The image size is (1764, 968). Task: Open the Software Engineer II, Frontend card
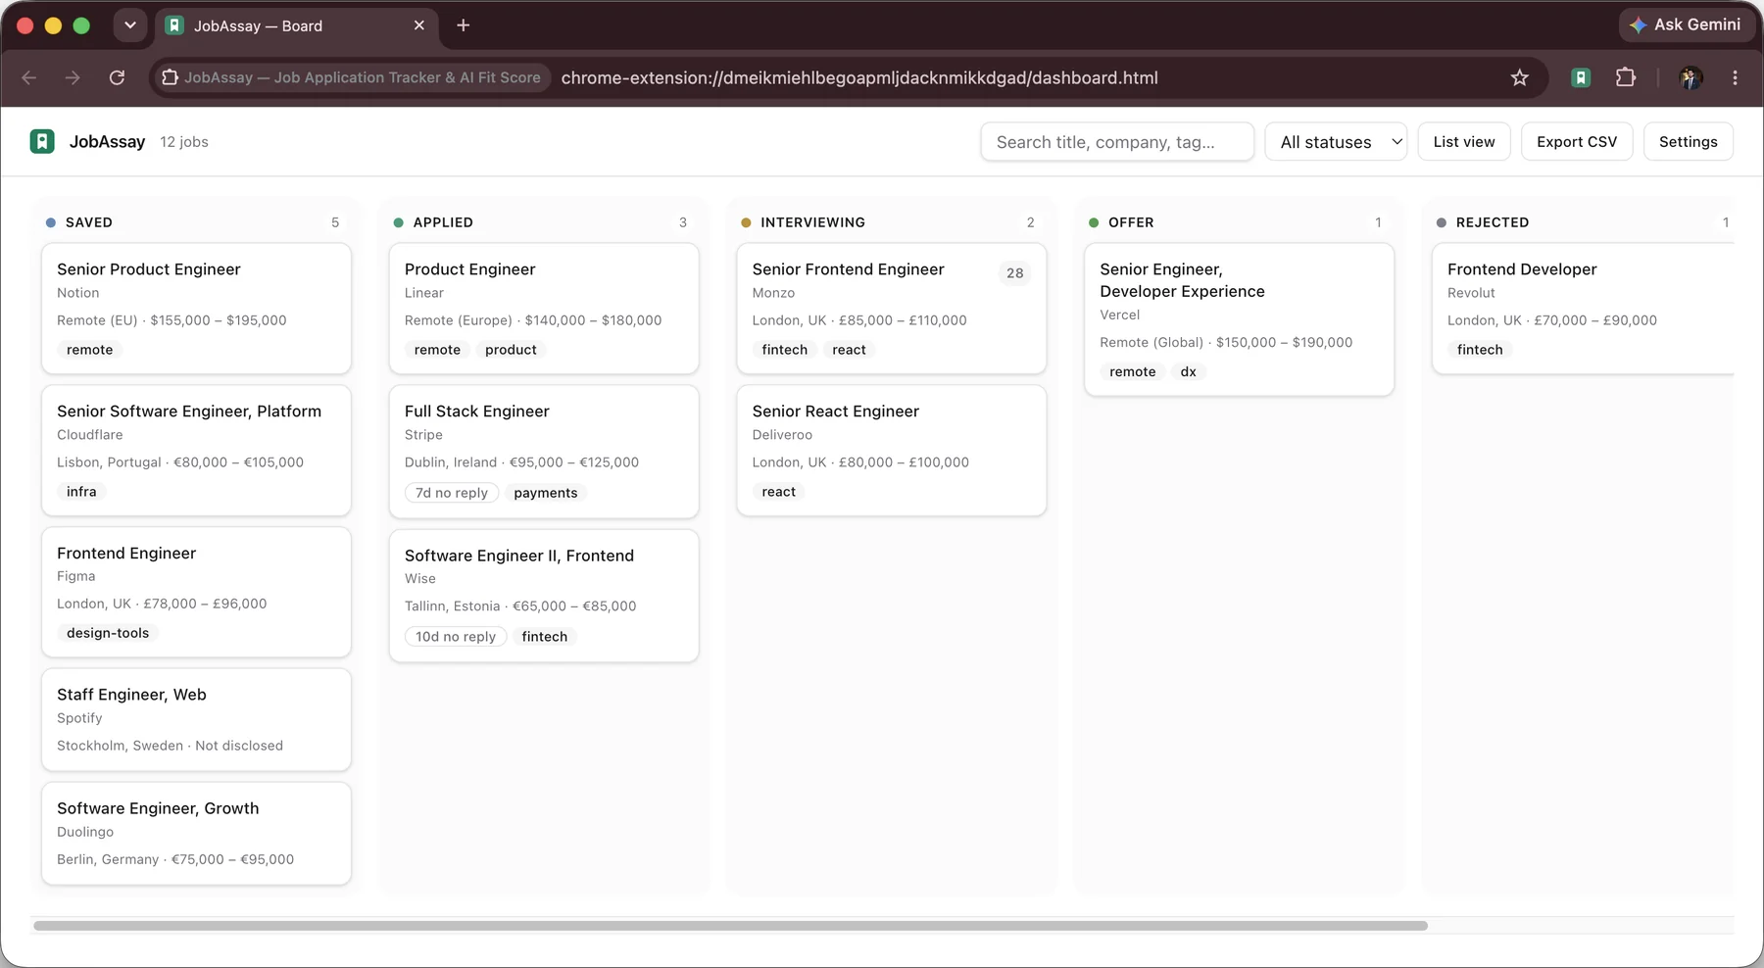(544, 596)
